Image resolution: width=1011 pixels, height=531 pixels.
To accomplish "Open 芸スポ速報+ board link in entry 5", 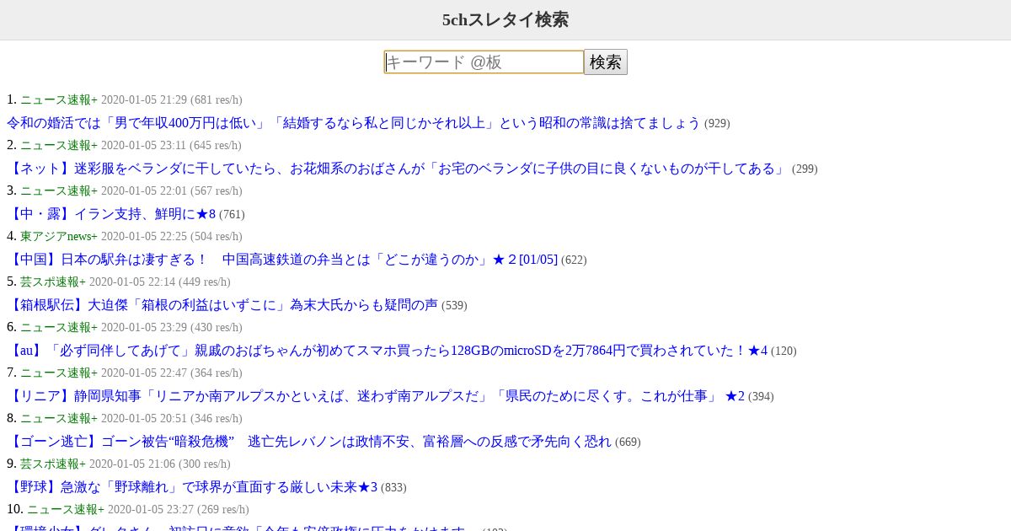I will pyautogui.click(x=53, y=282).
